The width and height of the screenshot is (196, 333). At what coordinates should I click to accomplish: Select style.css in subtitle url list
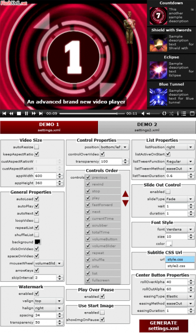tap(180, 259)
